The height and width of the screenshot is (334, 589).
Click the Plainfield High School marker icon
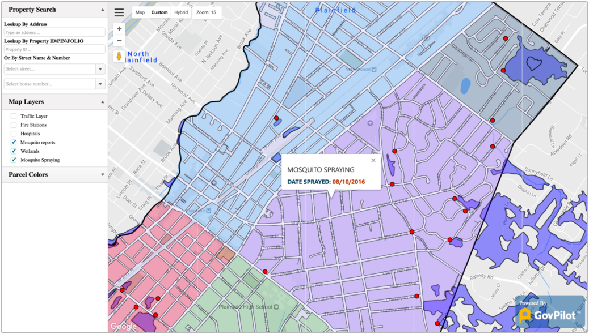[x=276, y=307]
